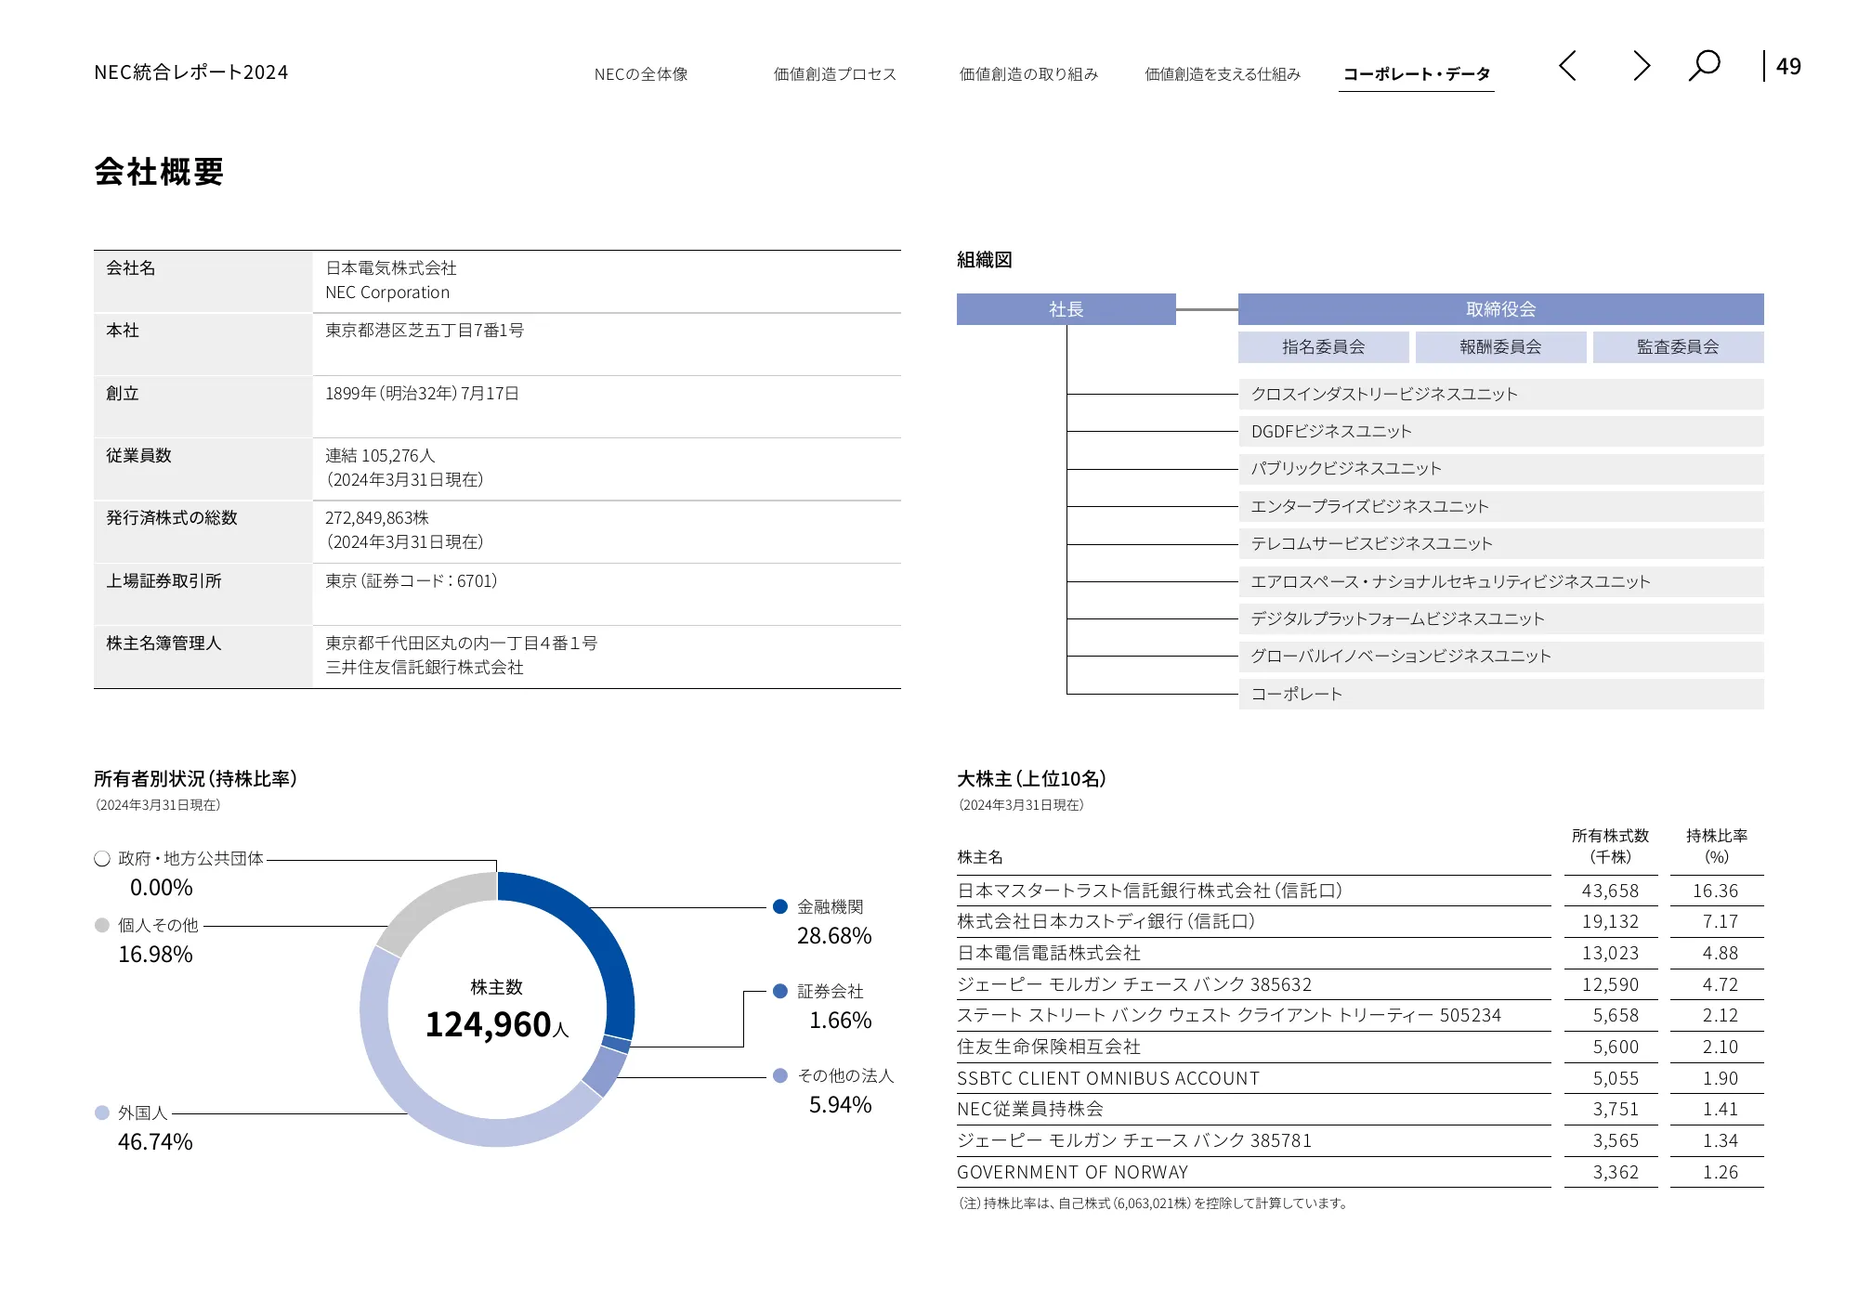Viewport: 1858px width, 1314px height.
Task: Open the 価値創造の取り組み tab
Action: click(1028, 74)
